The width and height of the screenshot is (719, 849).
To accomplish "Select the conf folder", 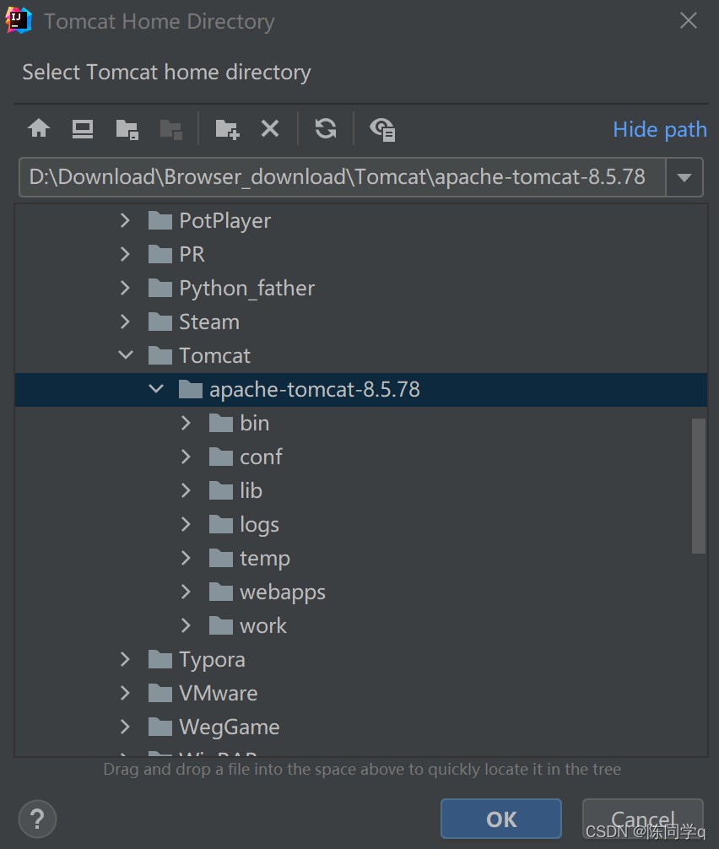I will (x=246, y=457).
